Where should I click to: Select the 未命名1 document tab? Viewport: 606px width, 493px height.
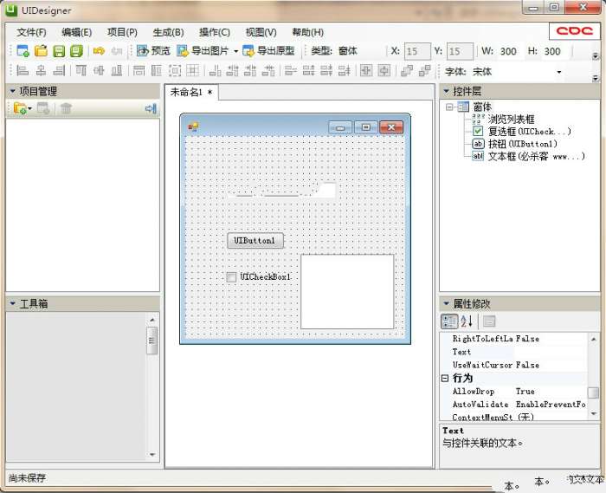click(x=191, y=93)
